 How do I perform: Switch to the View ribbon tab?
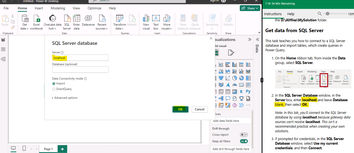[x=76, y=8]
